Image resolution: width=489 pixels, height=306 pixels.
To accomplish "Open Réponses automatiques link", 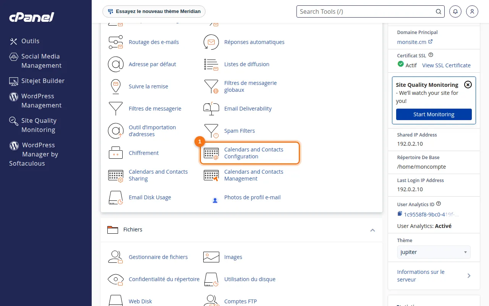I will tap(254, 42).
